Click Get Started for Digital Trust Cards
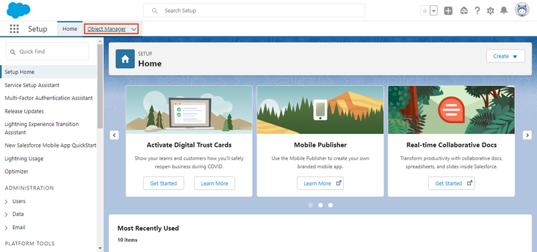The image size is (537, 252). 163,183
